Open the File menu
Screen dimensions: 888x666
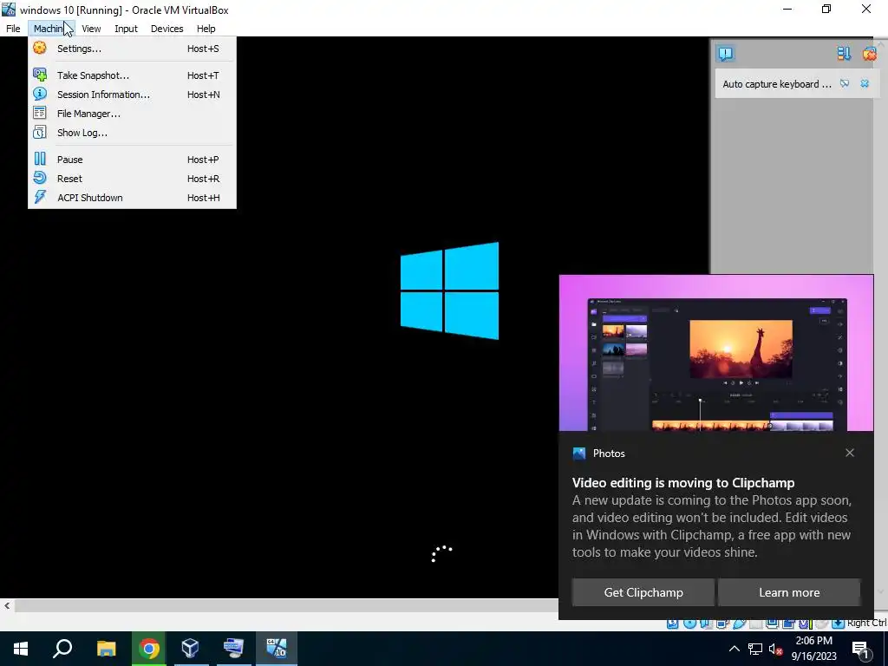coord(13,29)
